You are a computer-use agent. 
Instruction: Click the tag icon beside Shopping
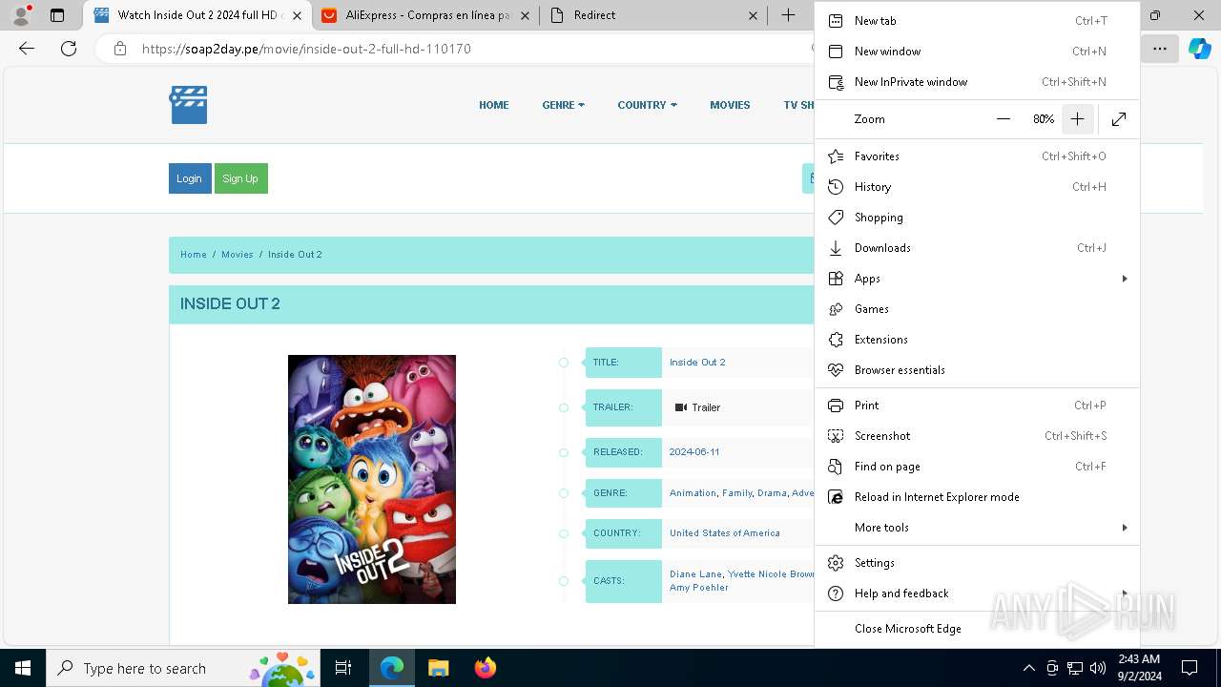pos(836,218)
